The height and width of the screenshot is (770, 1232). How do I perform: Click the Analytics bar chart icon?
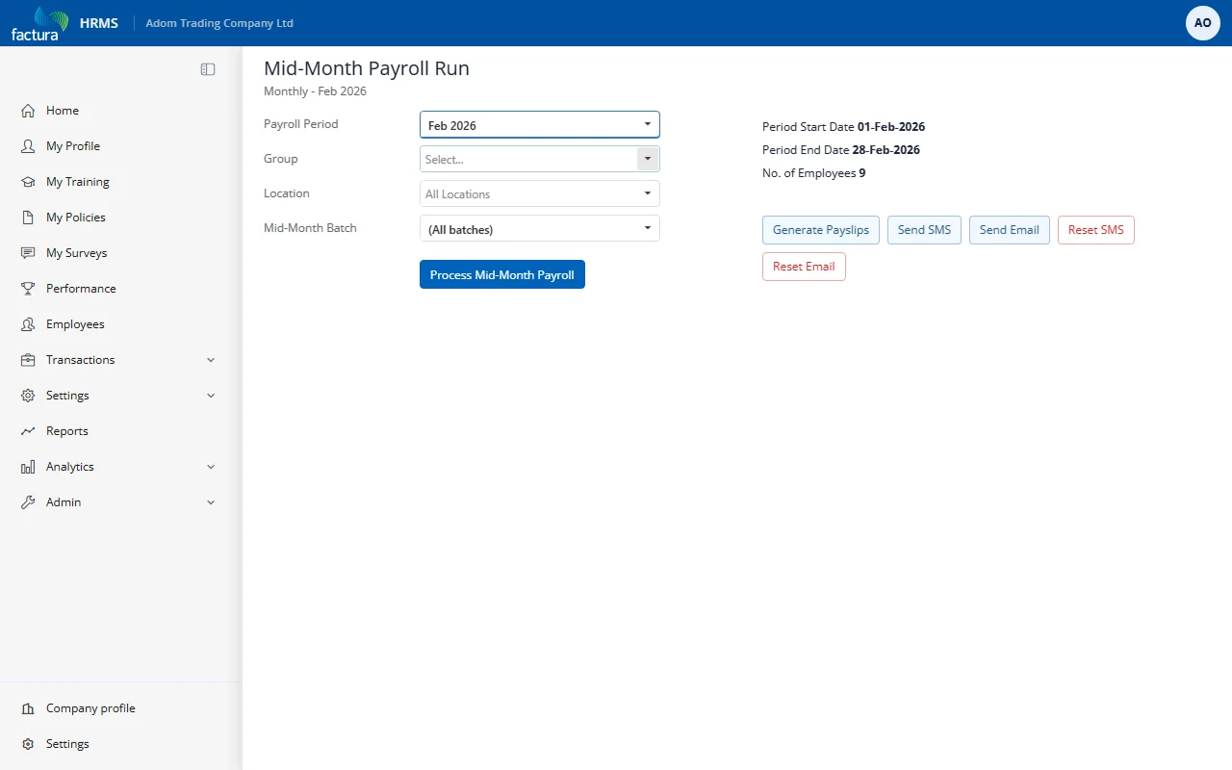(x=28, y=467)
